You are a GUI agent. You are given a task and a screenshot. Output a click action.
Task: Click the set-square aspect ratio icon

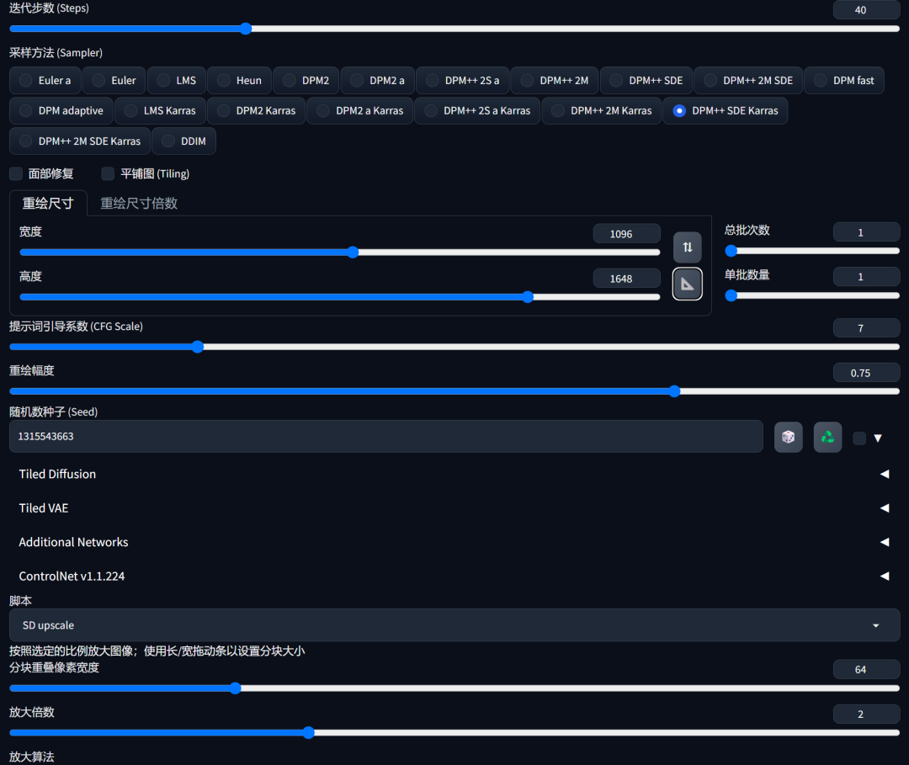[687, 284]
